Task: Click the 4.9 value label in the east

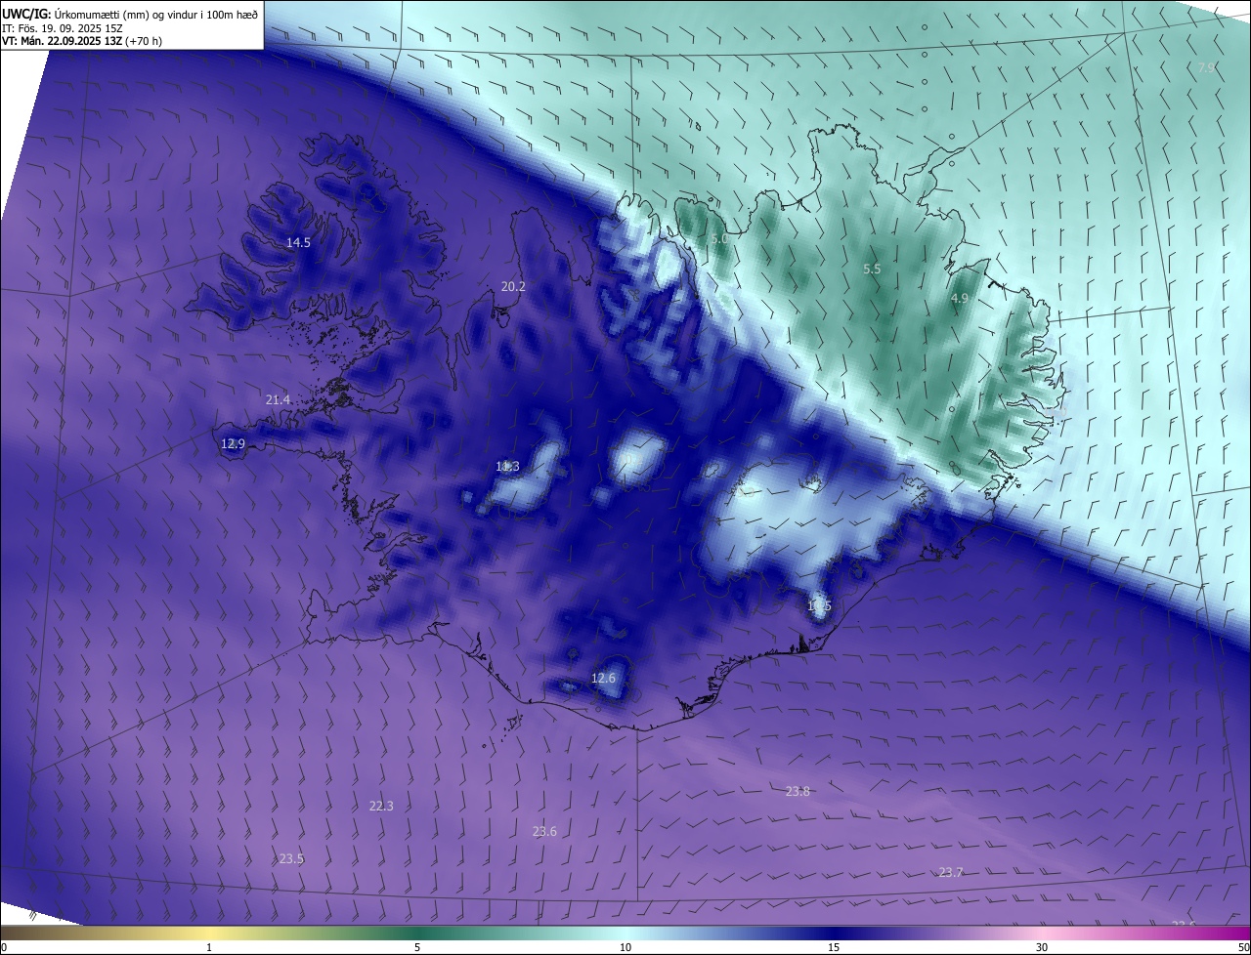Action: pyautogui.click(x=959, y=299)
